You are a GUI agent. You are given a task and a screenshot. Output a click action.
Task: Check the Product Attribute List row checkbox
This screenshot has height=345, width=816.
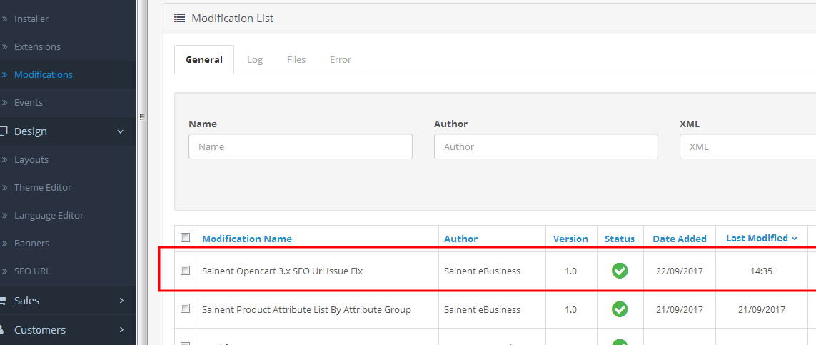(186, 308)
